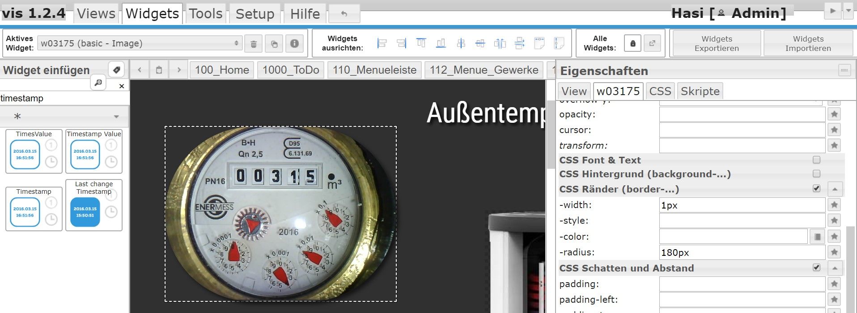Click the Widgets Exportieren button
857x313 pixels.
click(x=716, y=44)
